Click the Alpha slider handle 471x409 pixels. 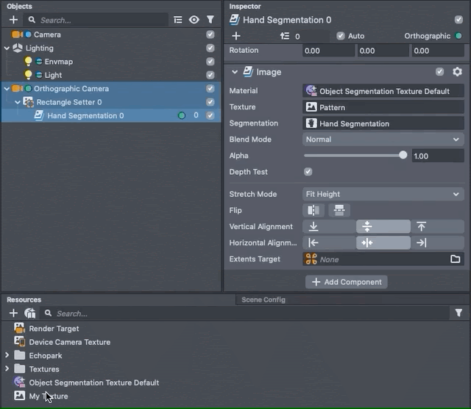point(403,156)
